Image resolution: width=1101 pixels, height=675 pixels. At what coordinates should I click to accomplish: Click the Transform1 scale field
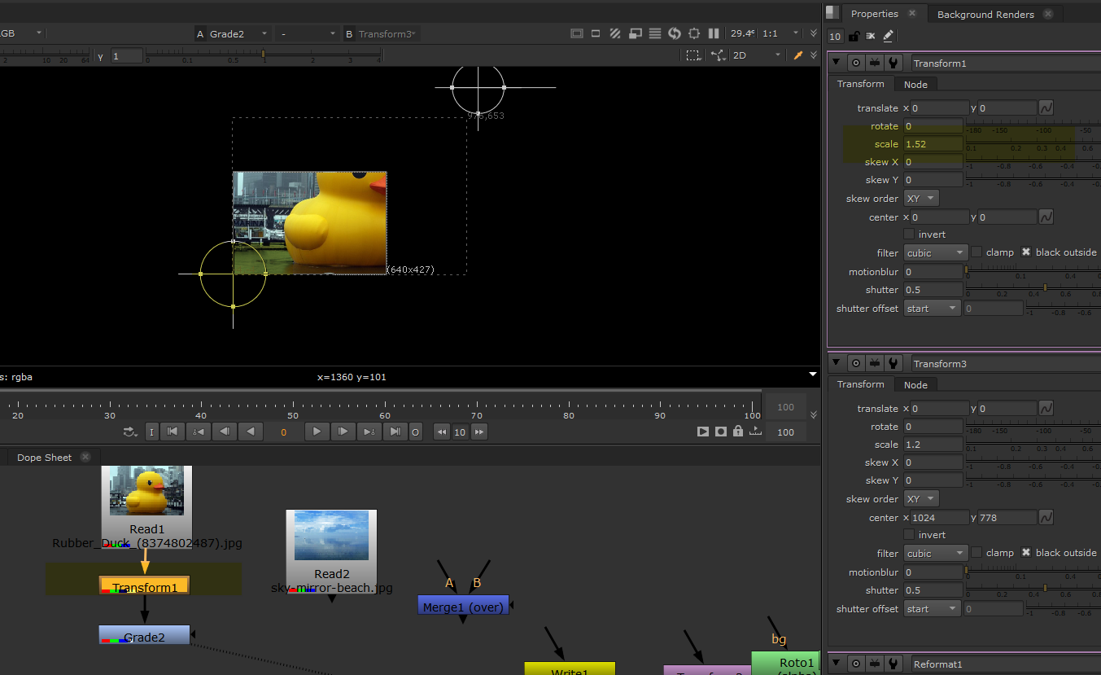pyautogui.click(x=933, y=144)
